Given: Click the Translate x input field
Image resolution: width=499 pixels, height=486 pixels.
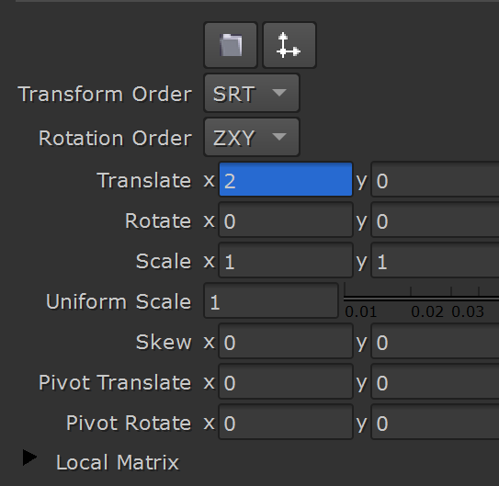Looking at the screenshot, I should pyautogui.click(x=286, y=180).
